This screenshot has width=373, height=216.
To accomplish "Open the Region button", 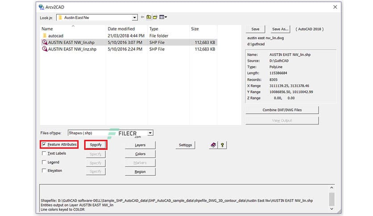I will coord(140,171).
